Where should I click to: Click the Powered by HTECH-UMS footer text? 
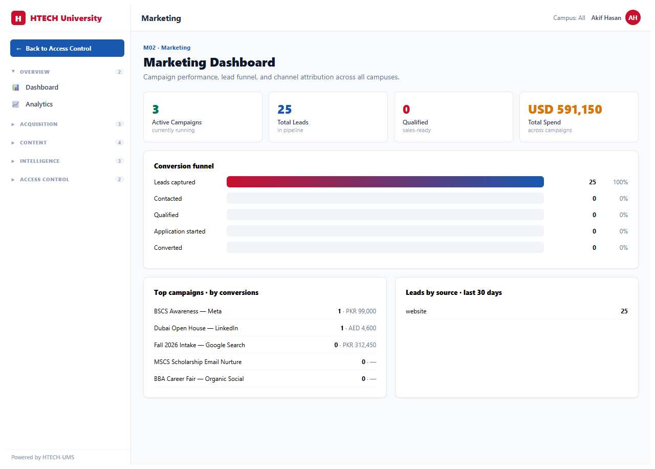pos(42,457)
